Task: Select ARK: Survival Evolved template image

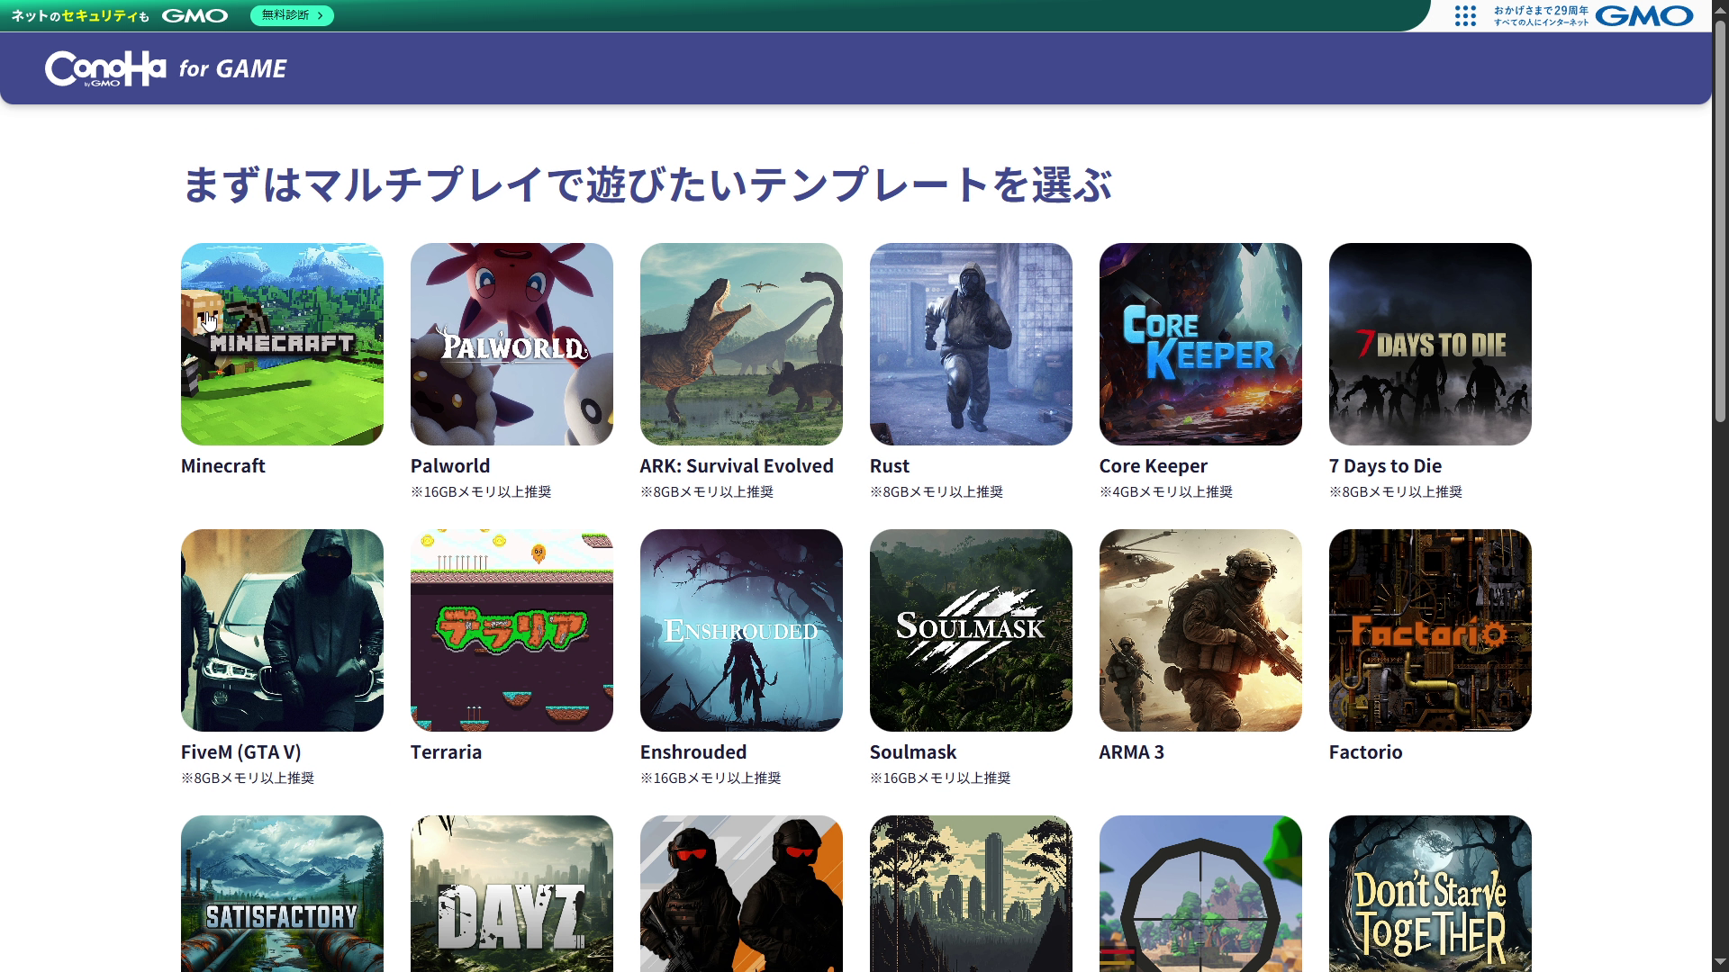Action: [741, 344]
